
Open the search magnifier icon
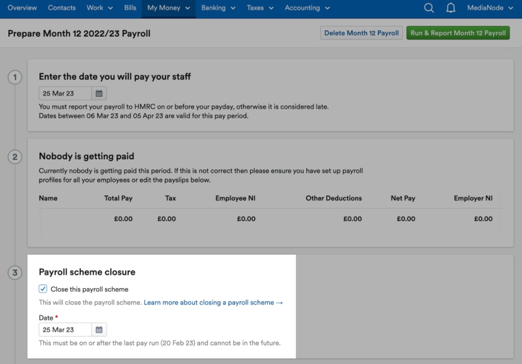point(429,8)
